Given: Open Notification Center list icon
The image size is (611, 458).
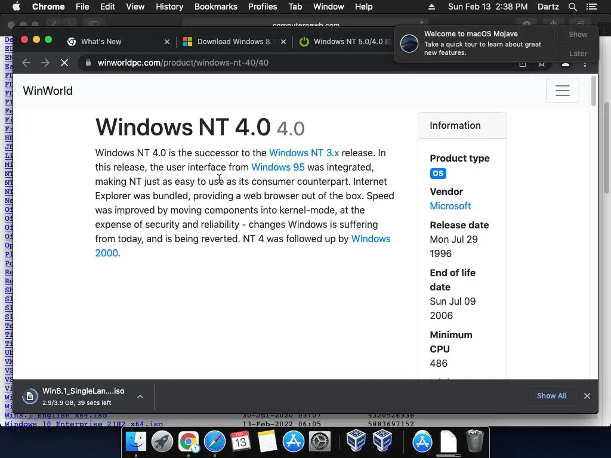Looking at the screenshot, I should pyautogui.click(x=591, y=7).
